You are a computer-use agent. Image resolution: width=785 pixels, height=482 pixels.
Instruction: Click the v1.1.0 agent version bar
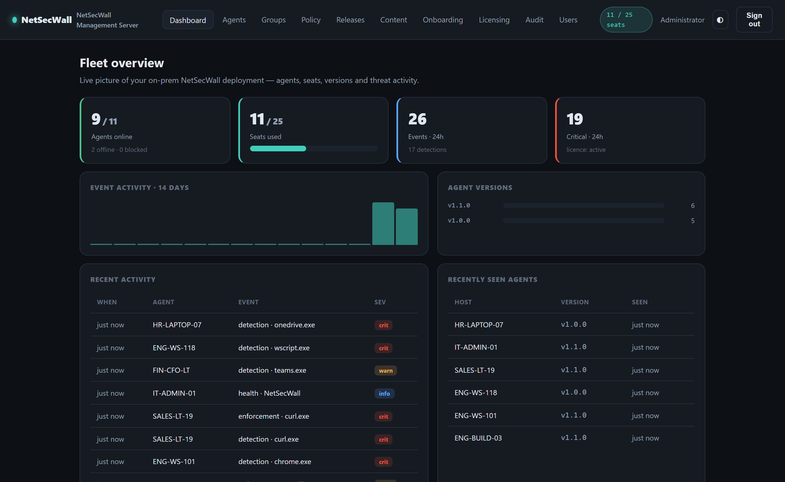click(x=583, y=206)
